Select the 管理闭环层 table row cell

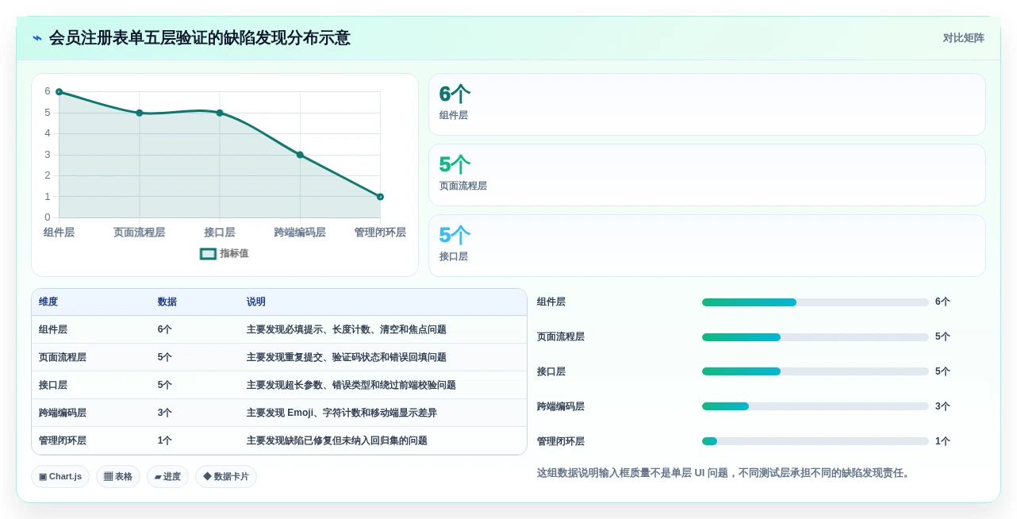[x=63, y=440]
